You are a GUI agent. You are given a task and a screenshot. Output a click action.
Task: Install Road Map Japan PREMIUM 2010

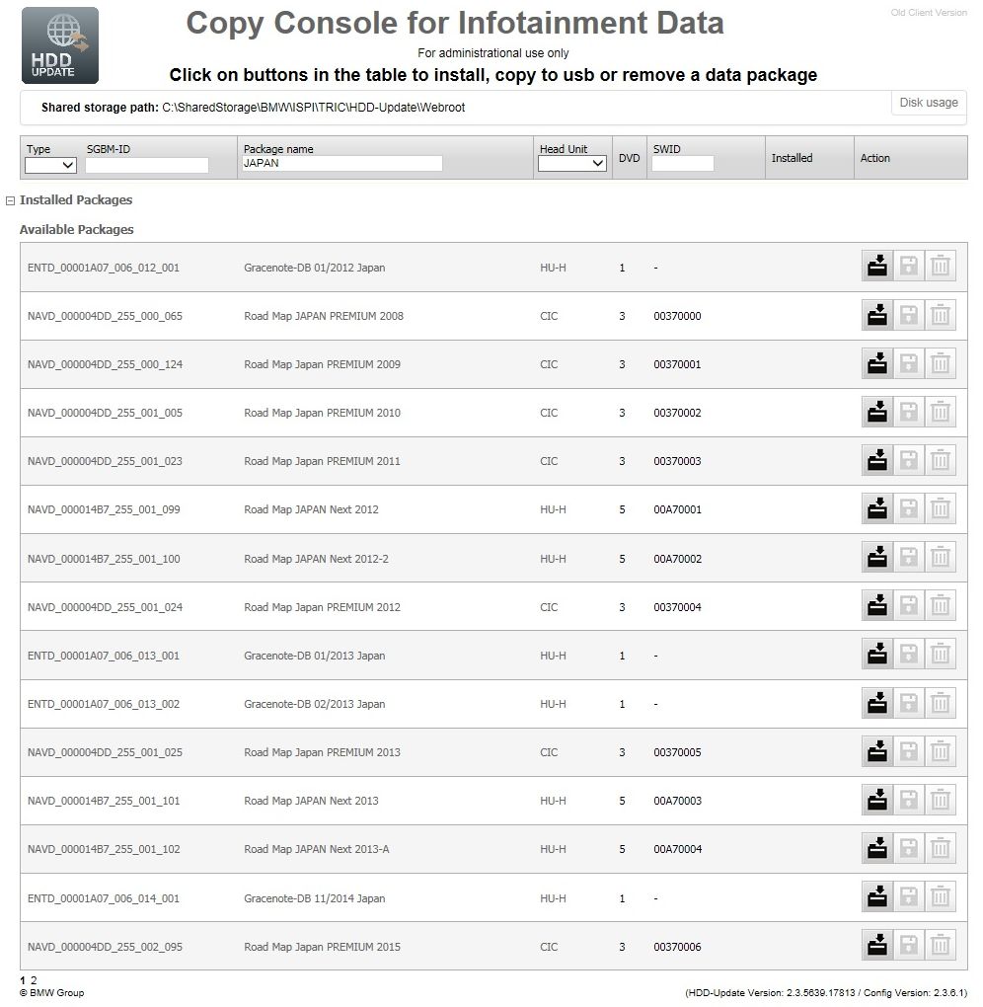tap(877, 412)
